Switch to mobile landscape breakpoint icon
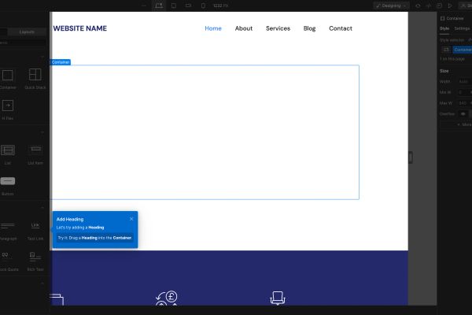The height and width of the screenshot is (315, 472). [x=189, y=6]
